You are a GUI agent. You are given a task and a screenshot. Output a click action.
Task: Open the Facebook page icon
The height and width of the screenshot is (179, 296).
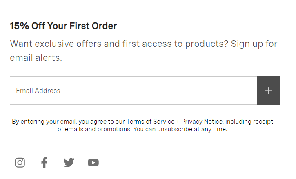[x=45, y=162]
